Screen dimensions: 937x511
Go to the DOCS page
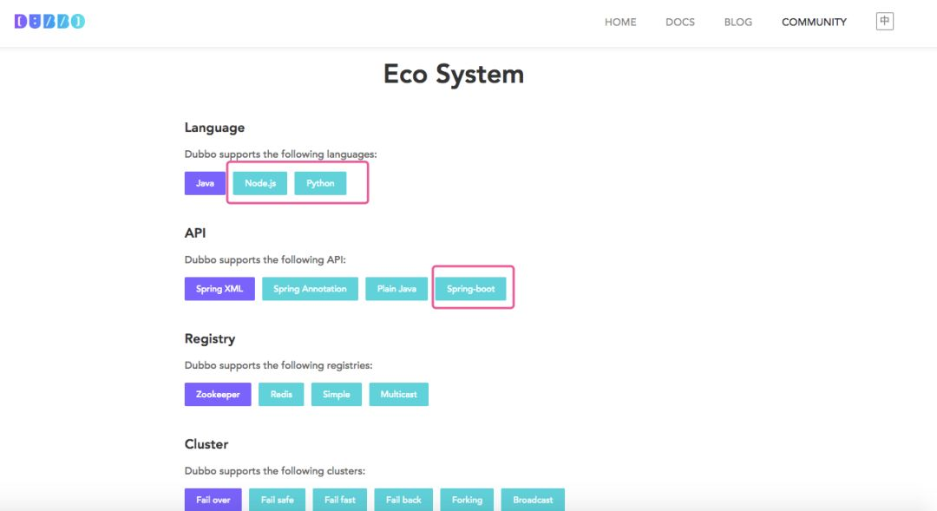[x=680, y=23]
